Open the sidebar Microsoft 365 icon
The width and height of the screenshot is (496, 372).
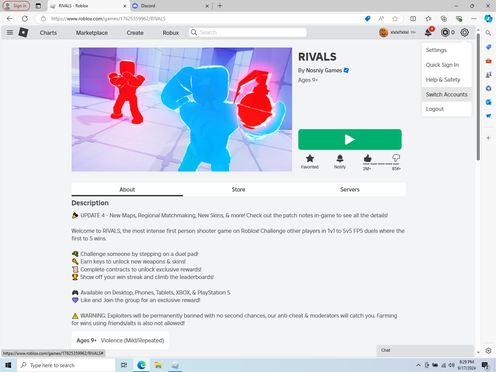(488, 88)
